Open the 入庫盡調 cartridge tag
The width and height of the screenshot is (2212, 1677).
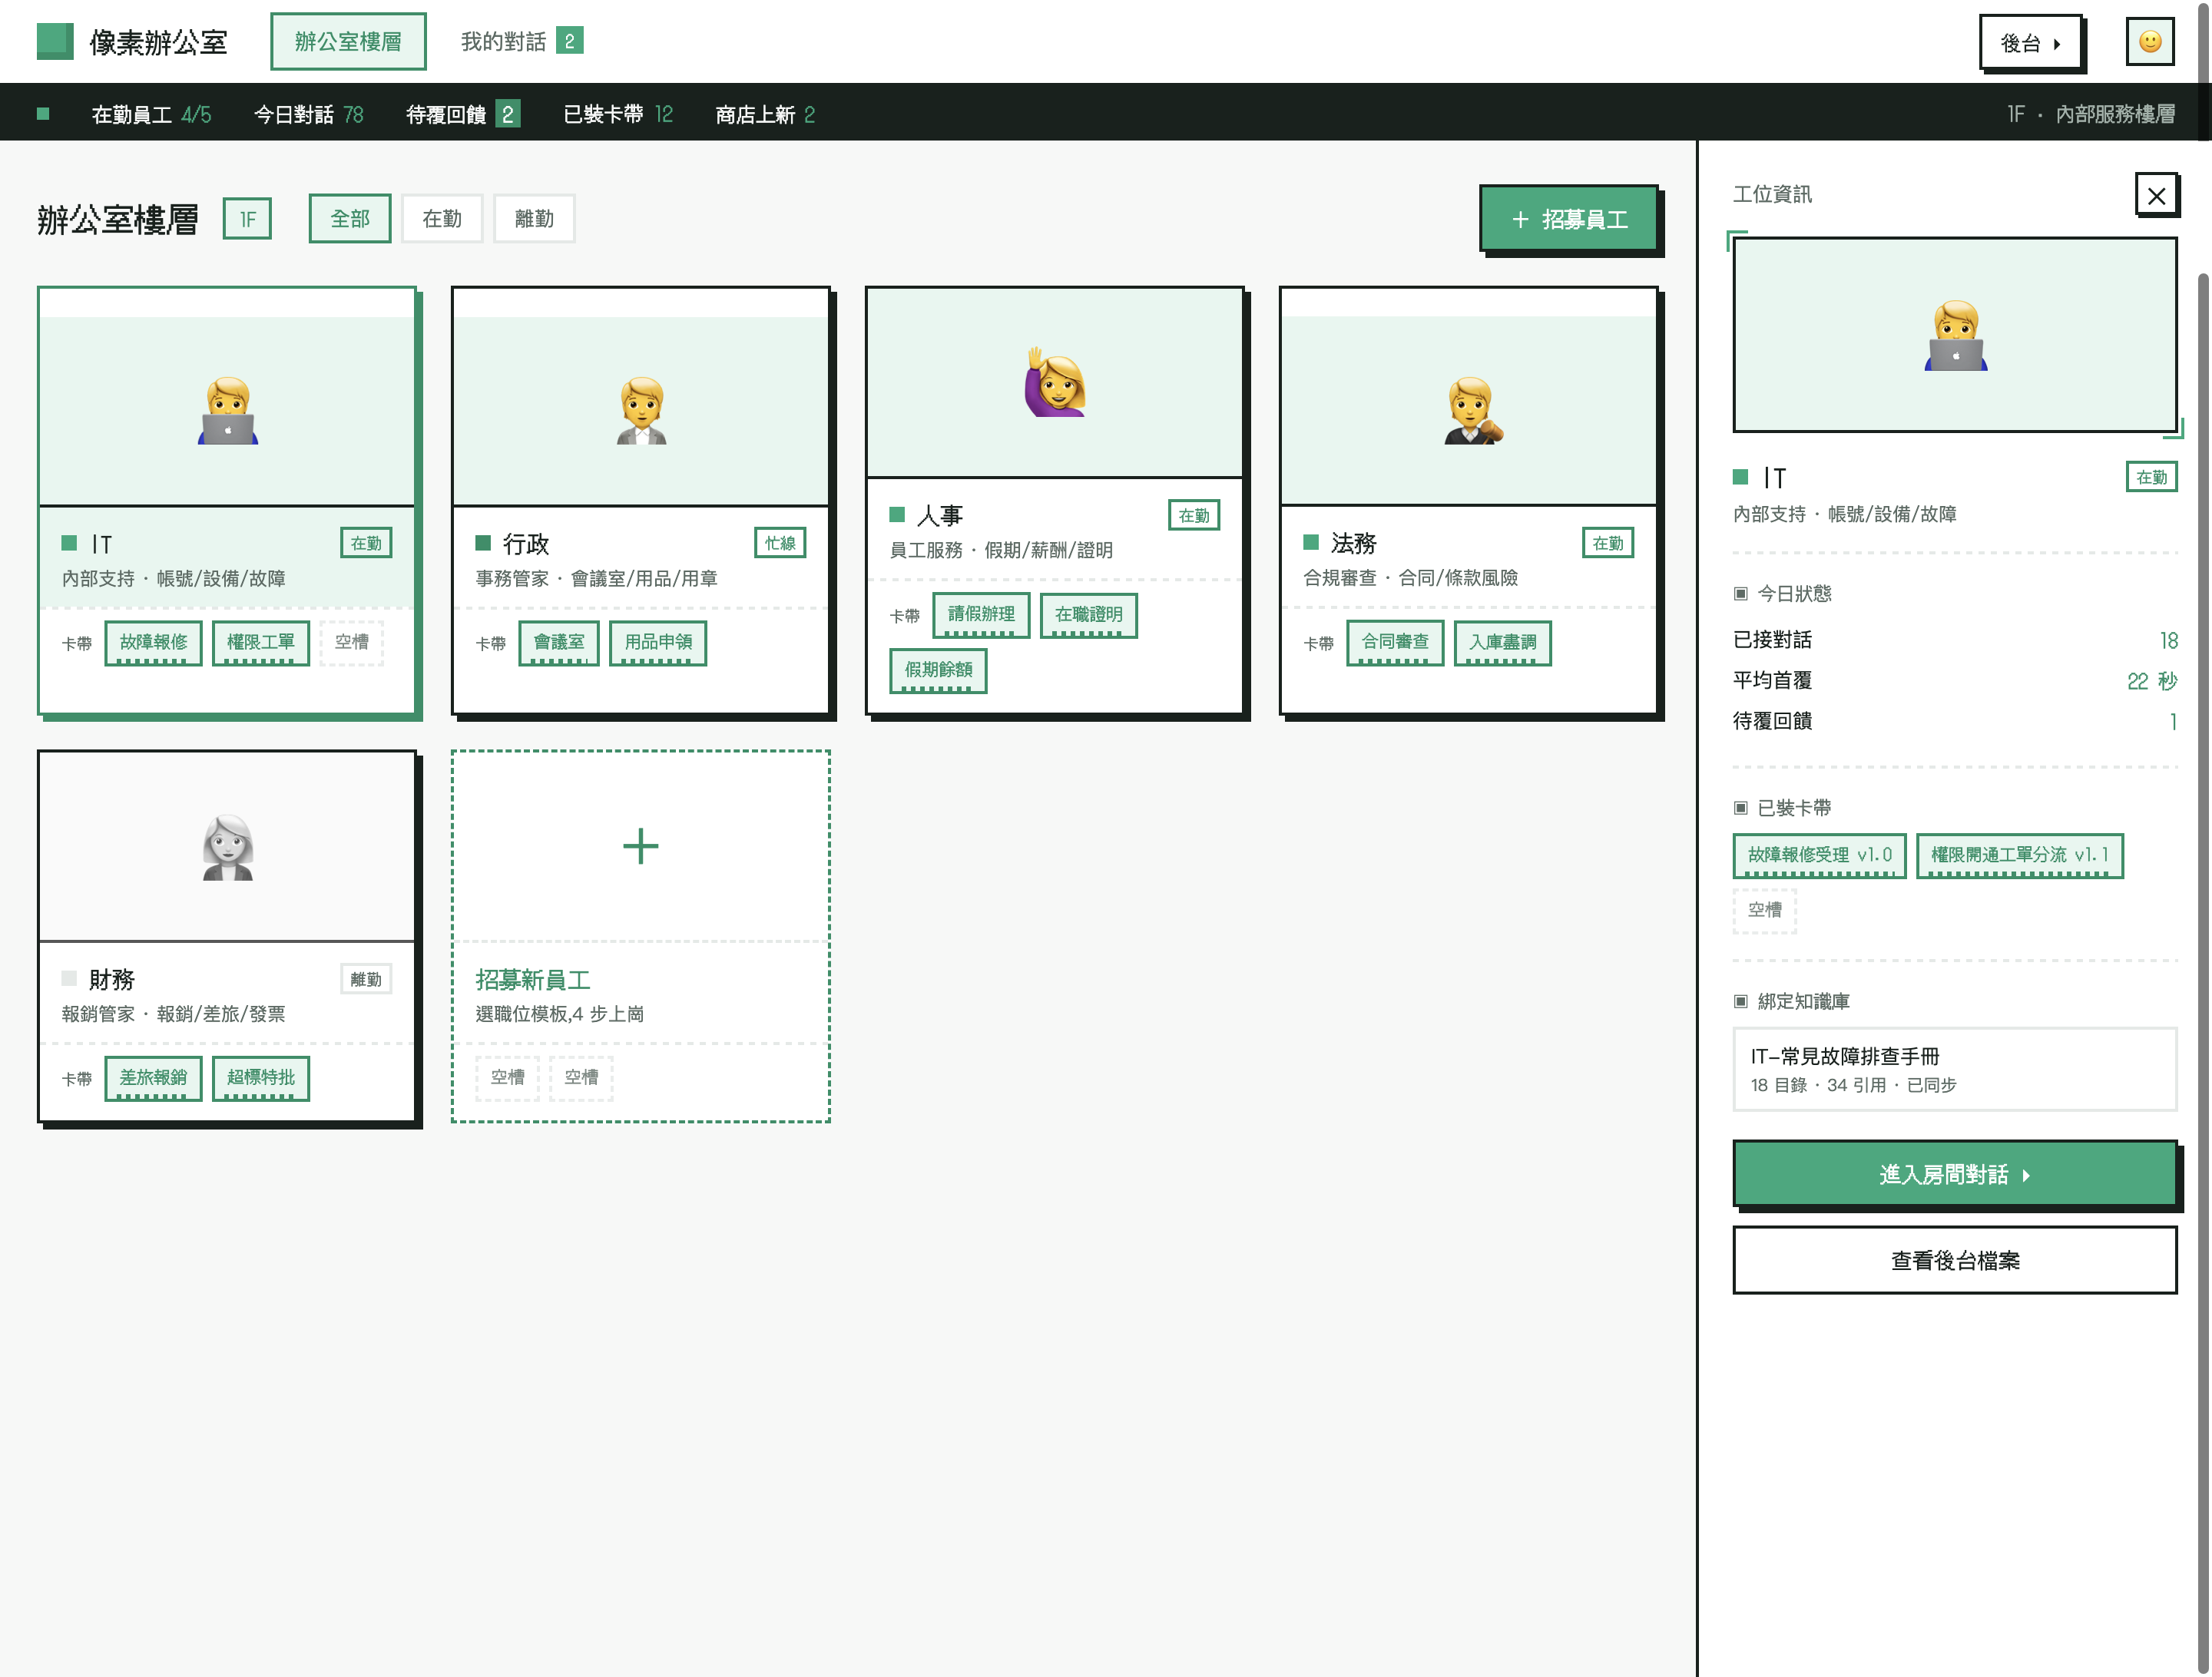(1503, 642)
